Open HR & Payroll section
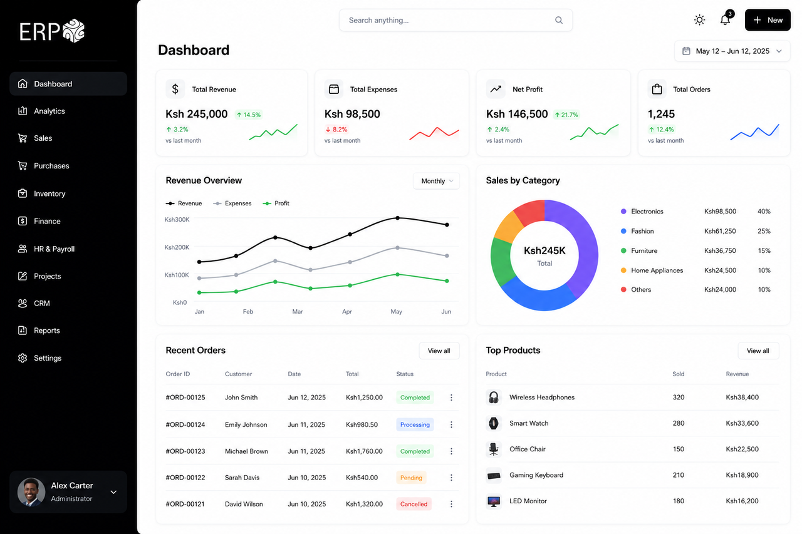The image size is (802, 534). 68,249
